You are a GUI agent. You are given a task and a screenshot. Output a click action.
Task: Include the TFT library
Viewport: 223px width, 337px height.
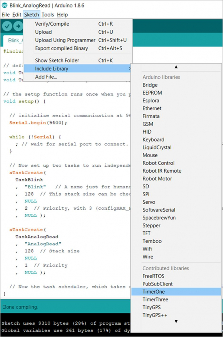click(176, 233)
